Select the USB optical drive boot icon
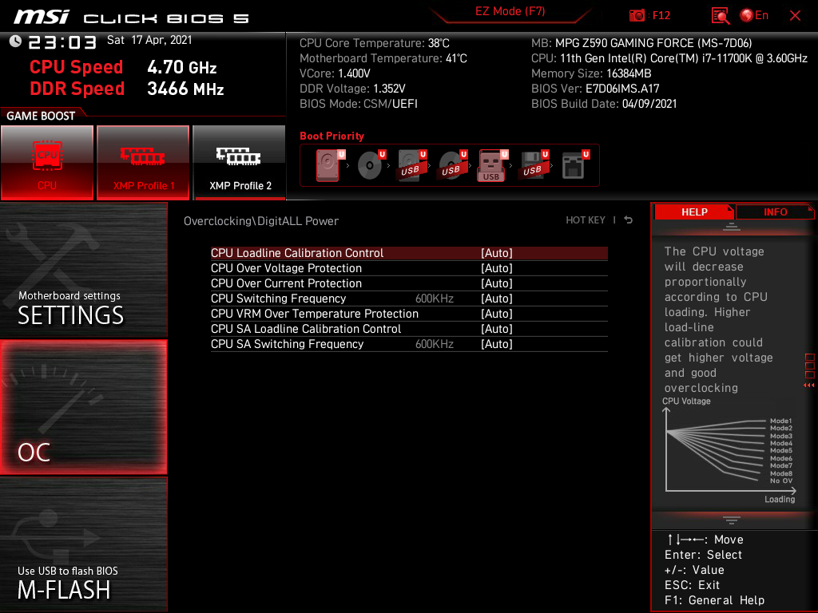The image size is (818, 613). click(x=452, y=165)
